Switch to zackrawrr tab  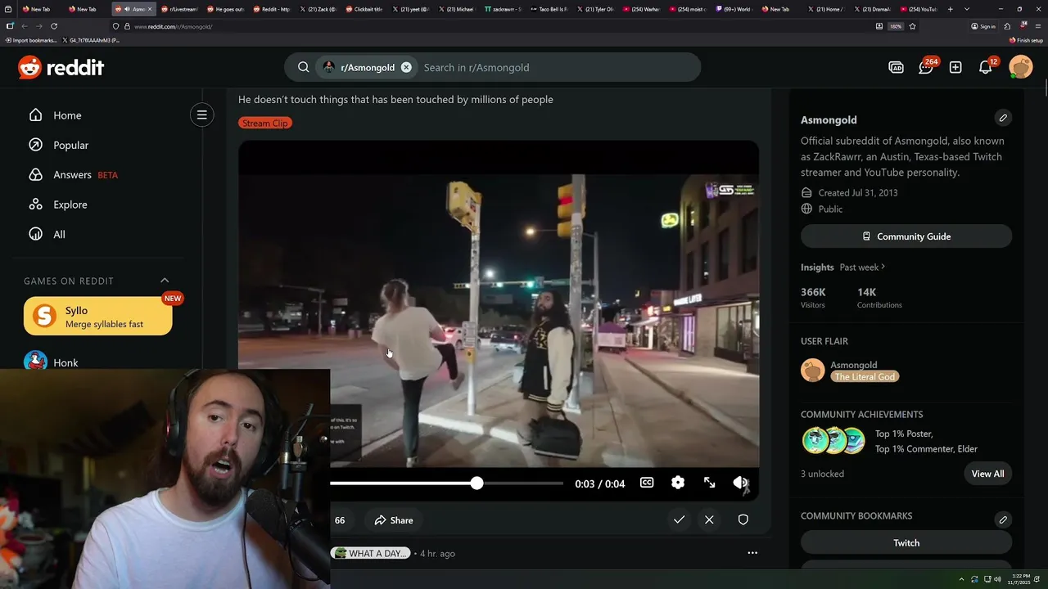502,9
